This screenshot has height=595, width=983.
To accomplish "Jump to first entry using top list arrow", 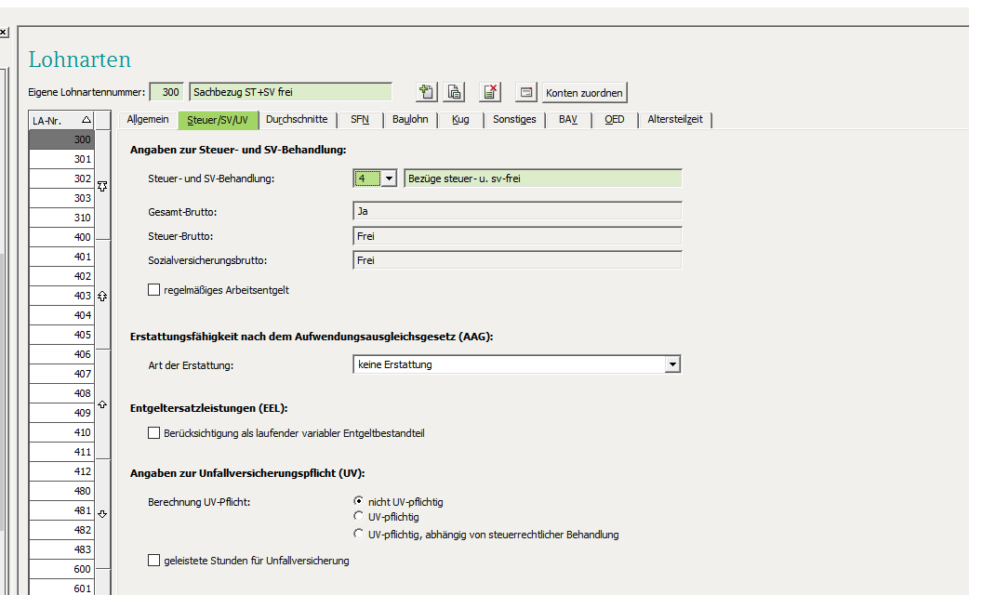I will point(102,186).
